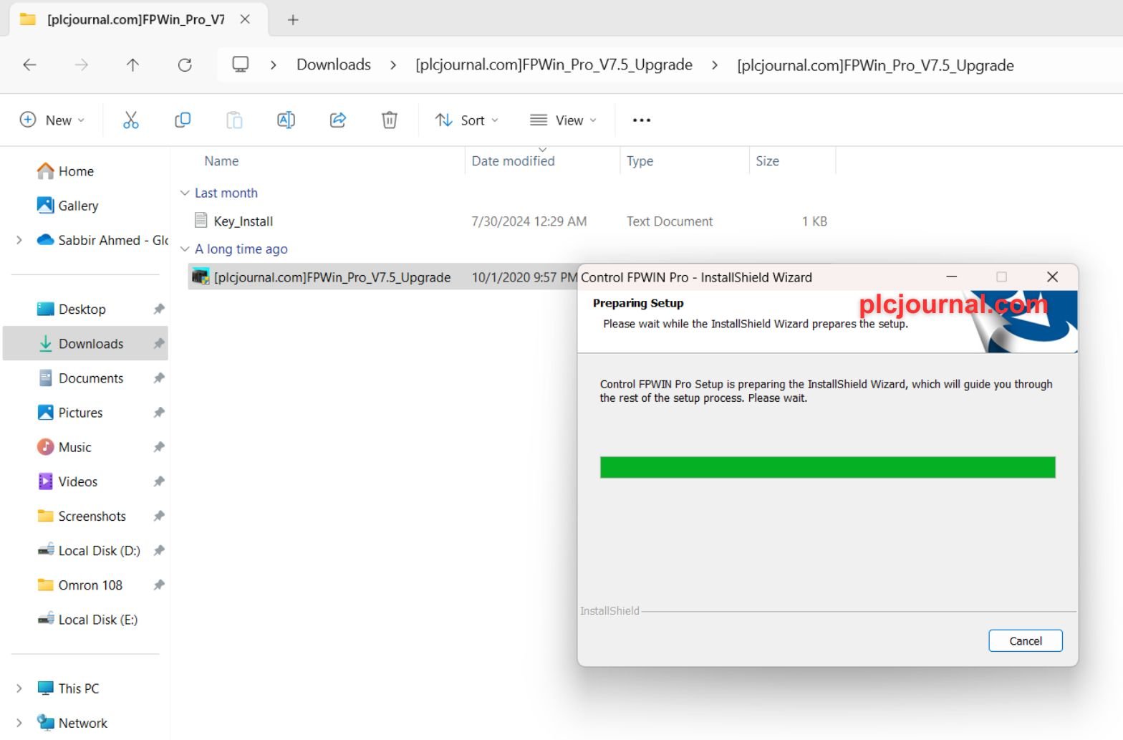Navigate back with the left arrow

(29, 65)
